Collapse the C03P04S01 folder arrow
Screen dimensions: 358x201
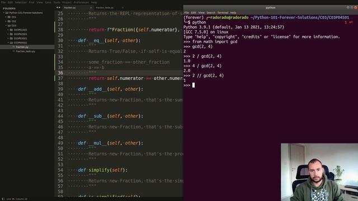[x=8, y=42]
